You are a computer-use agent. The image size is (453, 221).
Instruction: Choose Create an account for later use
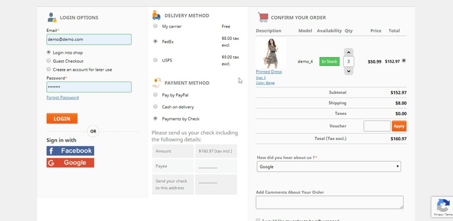[x=49, y=69]
